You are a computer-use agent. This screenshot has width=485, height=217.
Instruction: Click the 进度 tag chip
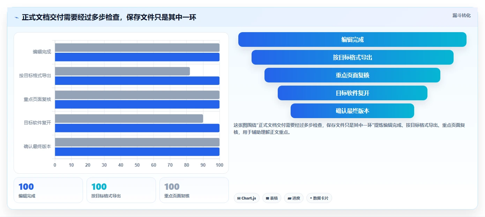click(294, 198)
